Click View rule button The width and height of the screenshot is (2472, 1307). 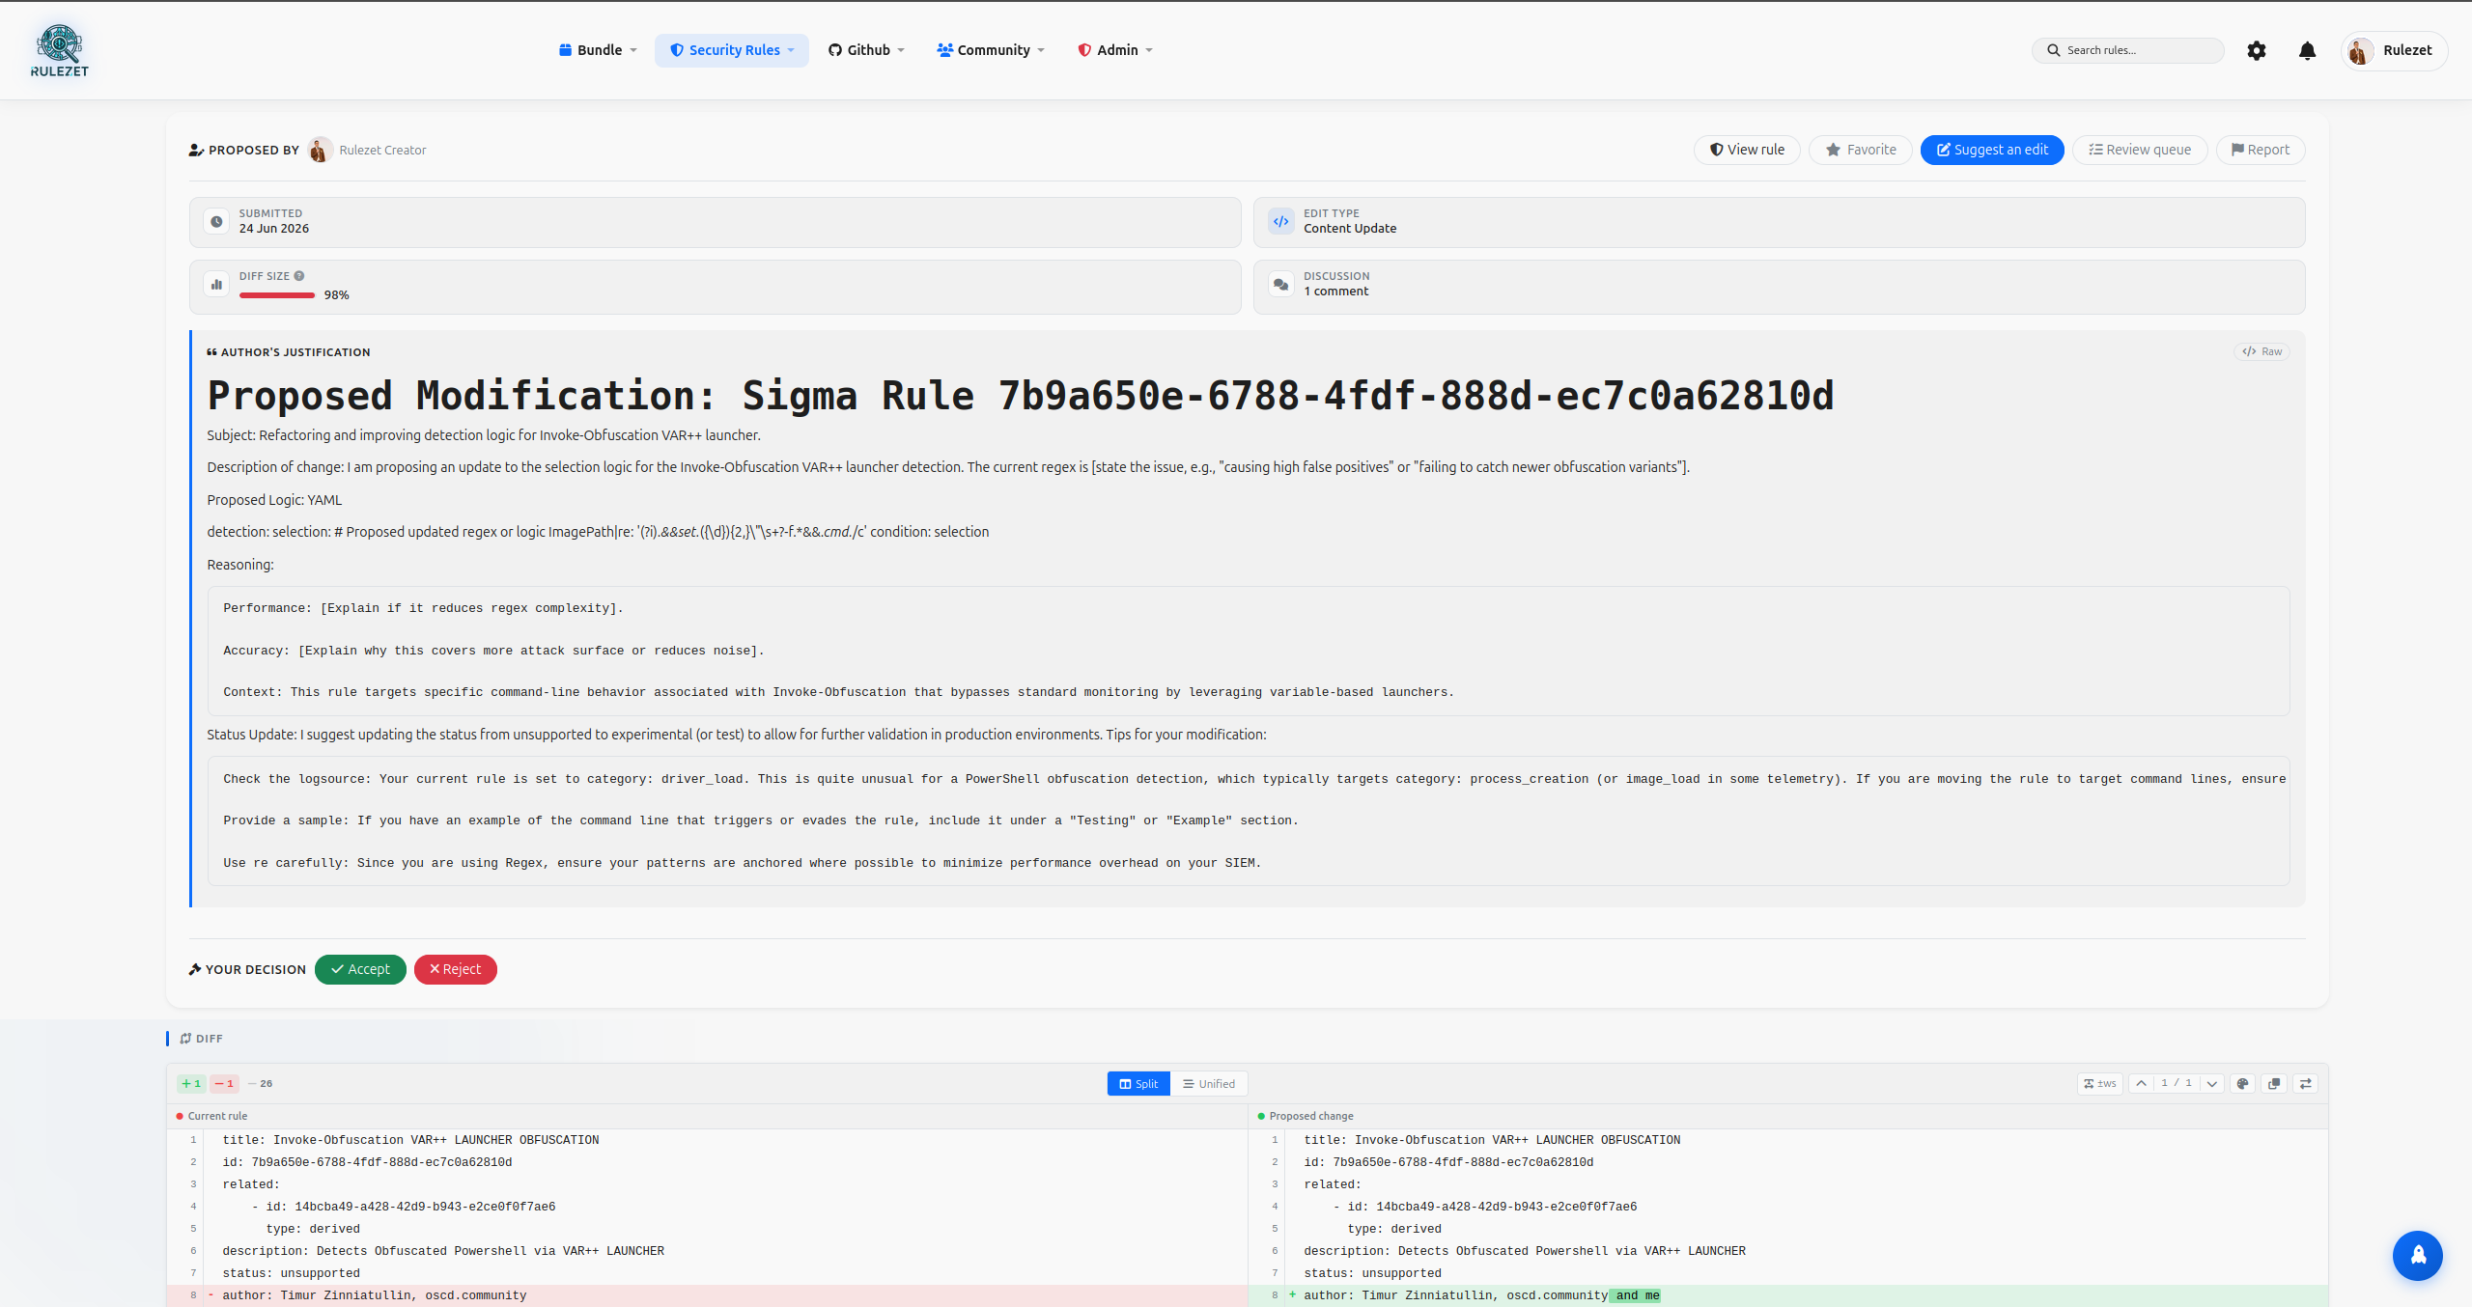pos(1747,150)
